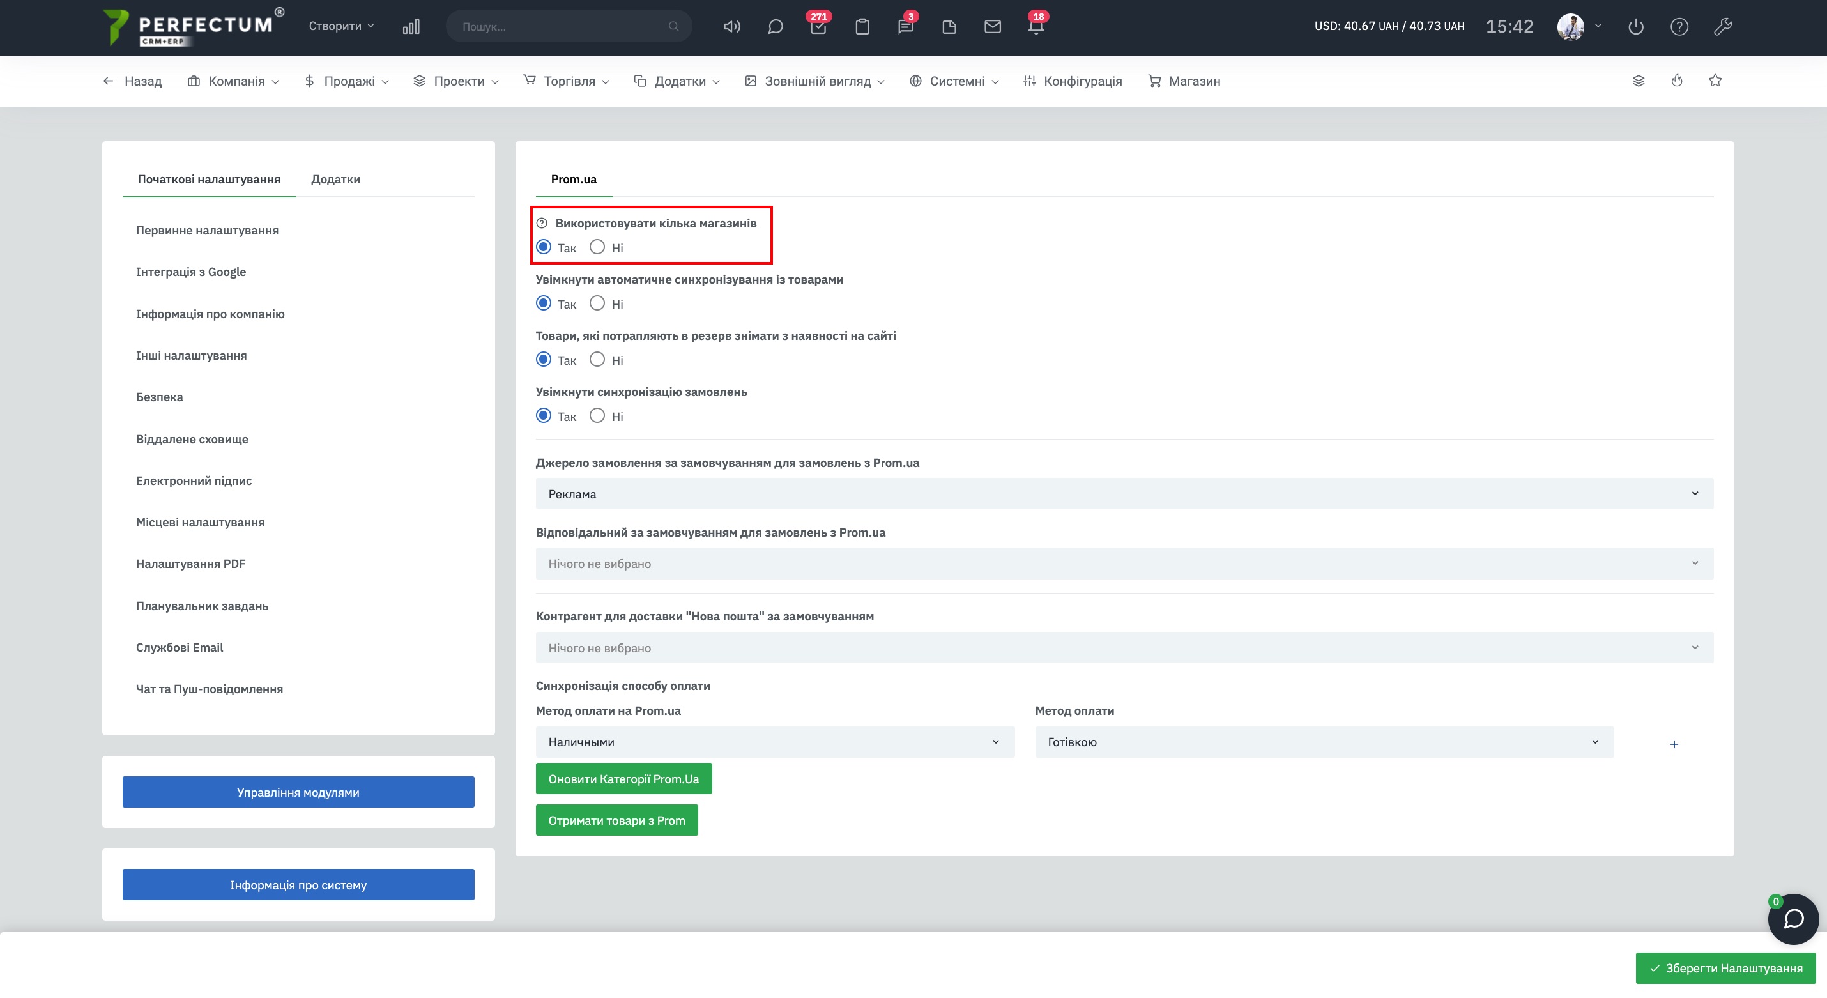Screen dimensions: 1827x998
Task: Open the mail envelope icon in top bar
Action: point(992,27)
